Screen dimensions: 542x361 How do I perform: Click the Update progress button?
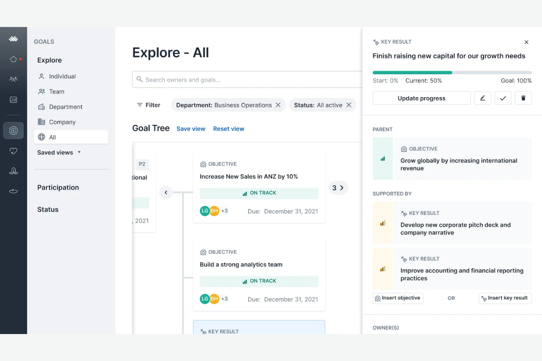tap(421, 98)
